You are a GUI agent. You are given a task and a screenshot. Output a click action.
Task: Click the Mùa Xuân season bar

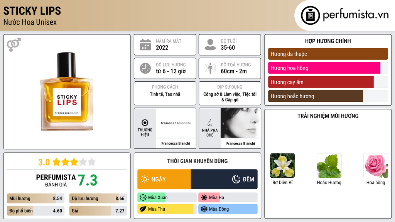(x=167, y=198)
